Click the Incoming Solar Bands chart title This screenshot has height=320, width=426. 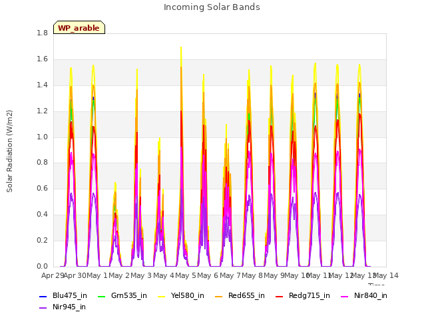pos(212,7)
